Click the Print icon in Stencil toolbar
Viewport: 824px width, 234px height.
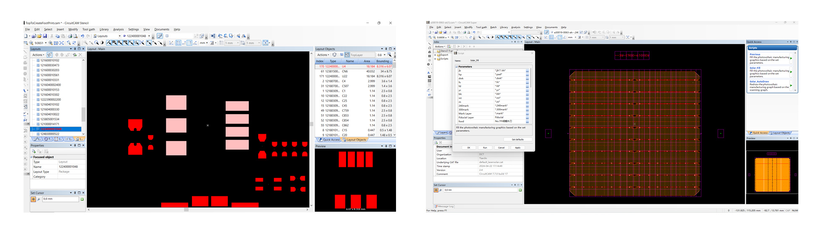[70, 36]
